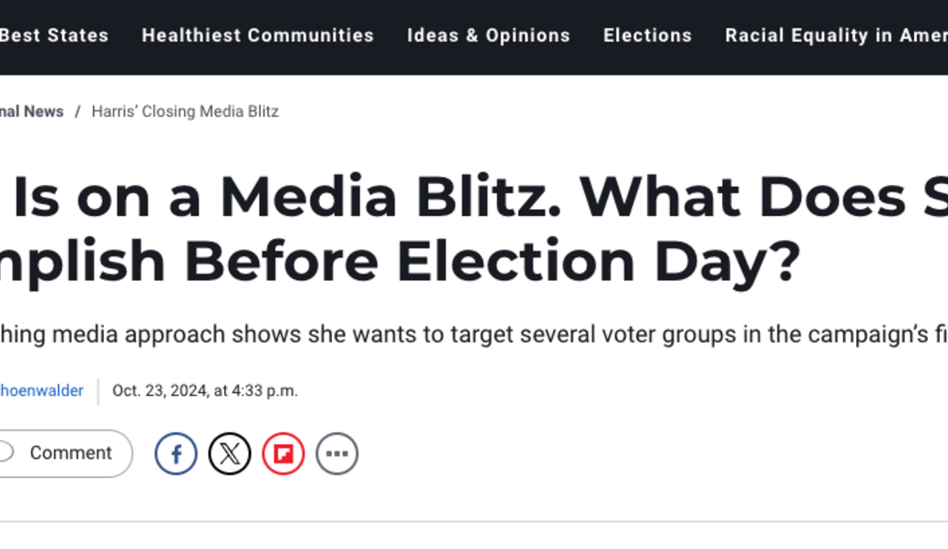Select the blue Facebook 'f' logo
This screenshot has width=948, height=549.
click(176, 453)
